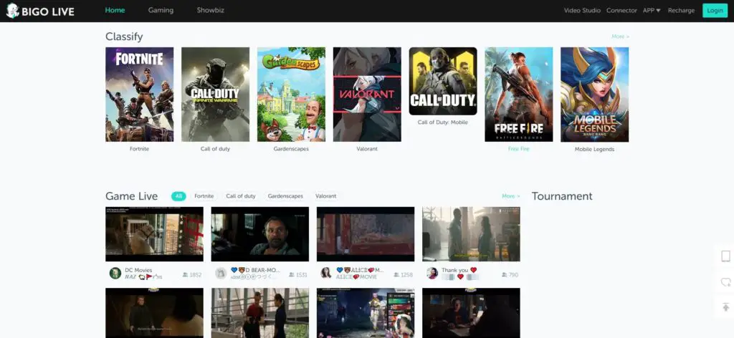Image resolution: width=734 pixels, height=338 pixels.
Task: Click DC Movies streamer avatar
Action: click(115, 274)
